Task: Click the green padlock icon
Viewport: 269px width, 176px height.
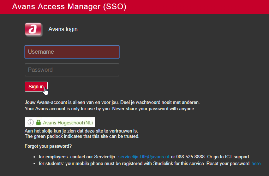Action: pyautogui.click(x=38, y=122)
